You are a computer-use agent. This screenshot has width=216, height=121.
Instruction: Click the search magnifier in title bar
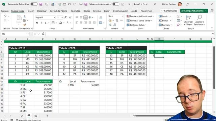[155, 4]
